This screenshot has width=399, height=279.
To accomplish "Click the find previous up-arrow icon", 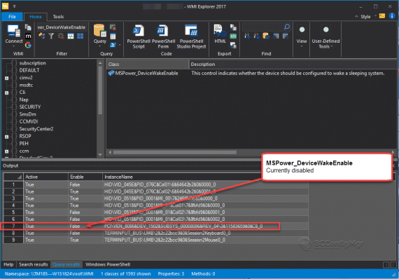I will 247,36.
